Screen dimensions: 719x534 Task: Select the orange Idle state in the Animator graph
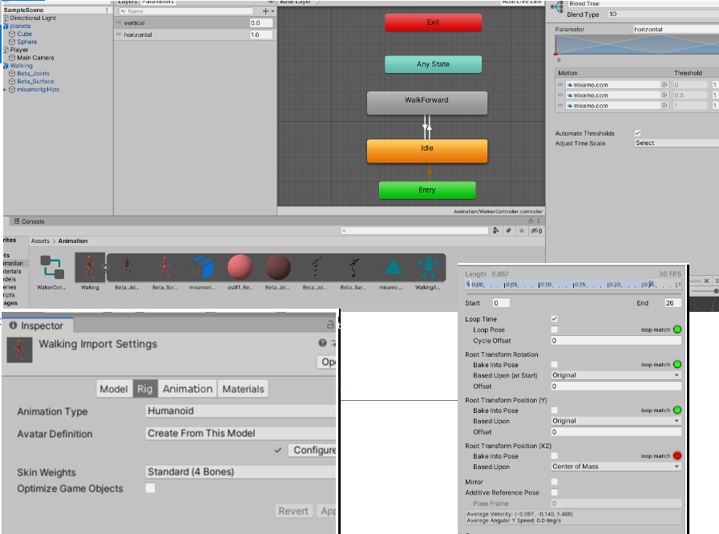[426, 149]
